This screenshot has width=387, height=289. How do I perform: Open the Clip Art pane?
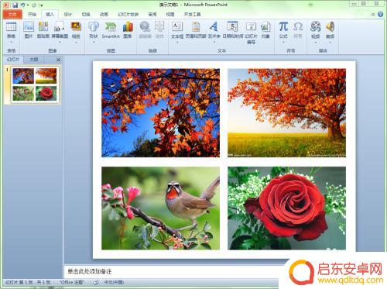point(43,29)
